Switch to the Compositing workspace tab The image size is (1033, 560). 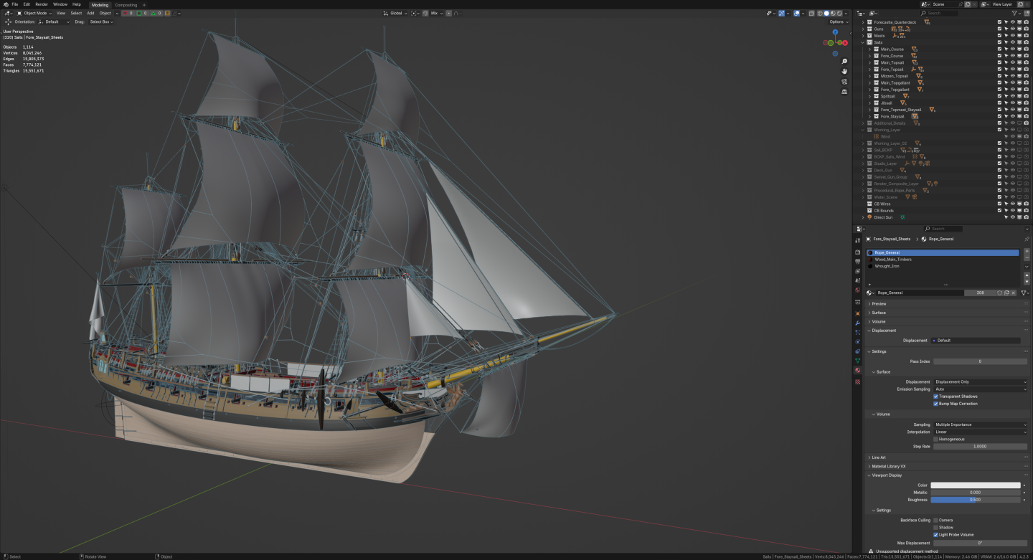(x=126, y=5)
